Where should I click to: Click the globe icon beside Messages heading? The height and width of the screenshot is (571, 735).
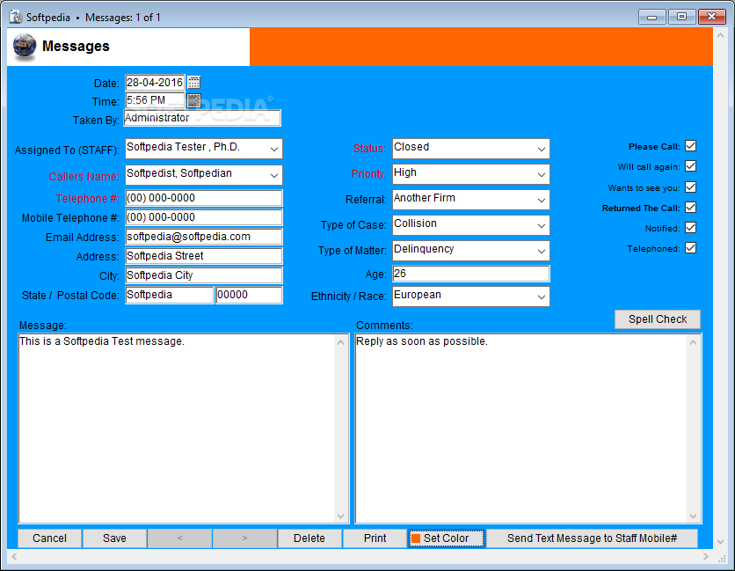[x=25, y=47]
